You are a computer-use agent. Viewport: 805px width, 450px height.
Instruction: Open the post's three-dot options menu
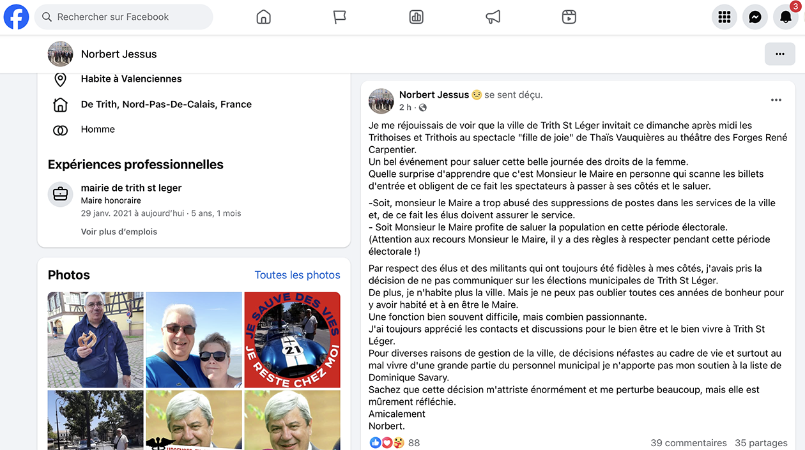tap(776, 100)
